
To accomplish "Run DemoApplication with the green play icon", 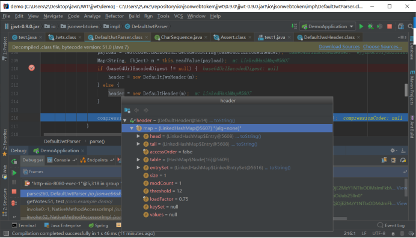I will 361,26.
